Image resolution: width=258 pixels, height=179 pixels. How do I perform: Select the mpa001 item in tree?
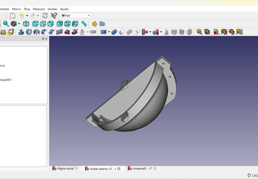pyautogui.click(x=6, y=80)
